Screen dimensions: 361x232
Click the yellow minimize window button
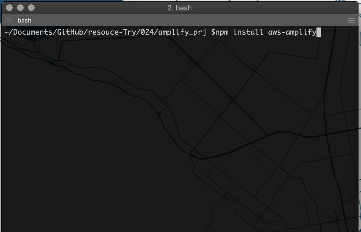pos(20,8)
